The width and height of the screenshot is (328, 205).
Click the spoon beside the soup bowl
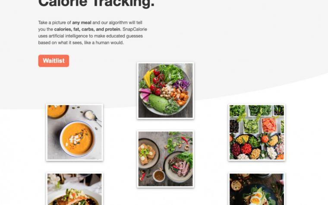pos(92,117)
